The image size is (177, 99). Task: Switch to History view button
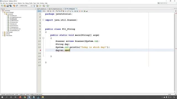pos(44,11)
